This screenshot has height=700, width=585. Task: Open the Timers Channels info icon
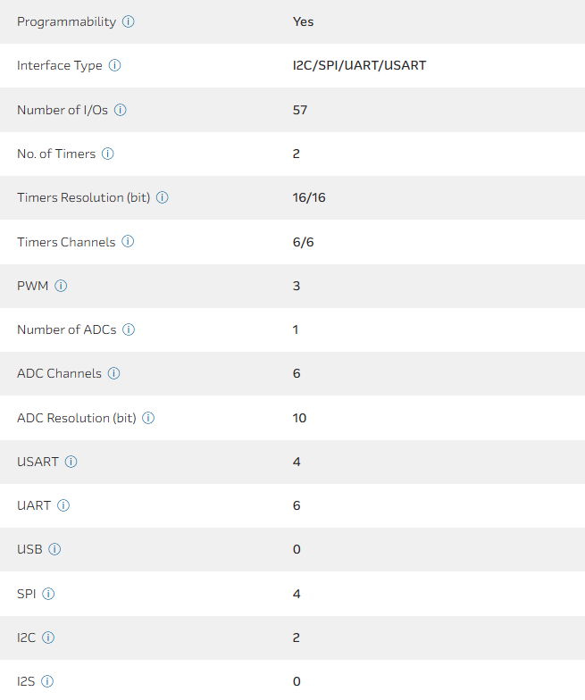128,242
